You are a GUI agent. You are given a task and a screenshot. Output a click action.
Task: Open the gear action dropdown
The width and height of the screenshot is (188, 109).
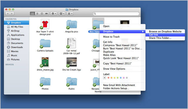[x=54, y=14]
